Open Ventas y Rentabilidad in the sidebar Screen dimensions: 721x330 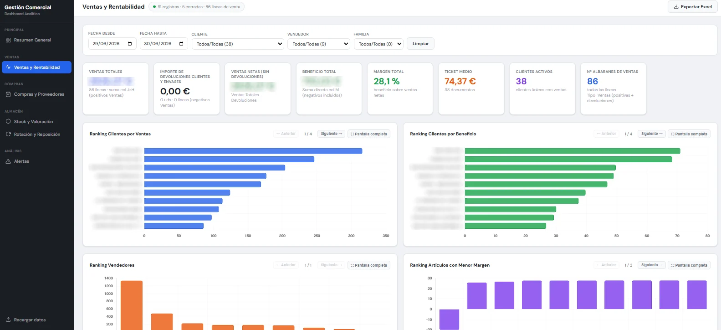tap(36, 67)
